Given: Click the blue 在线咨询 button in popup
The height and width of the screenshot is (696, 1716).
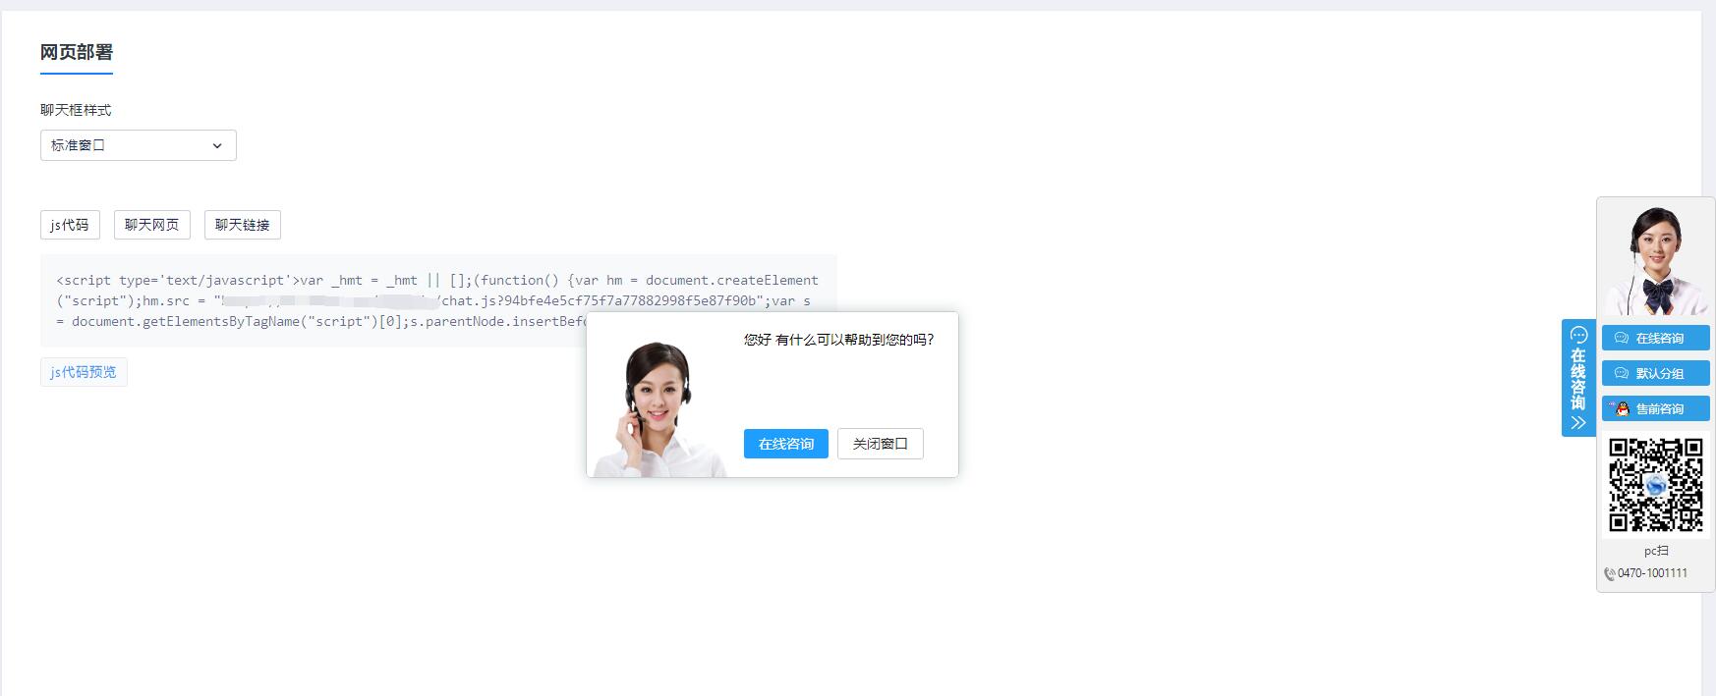Looking at the screenshot, I should tap(785, 444).
